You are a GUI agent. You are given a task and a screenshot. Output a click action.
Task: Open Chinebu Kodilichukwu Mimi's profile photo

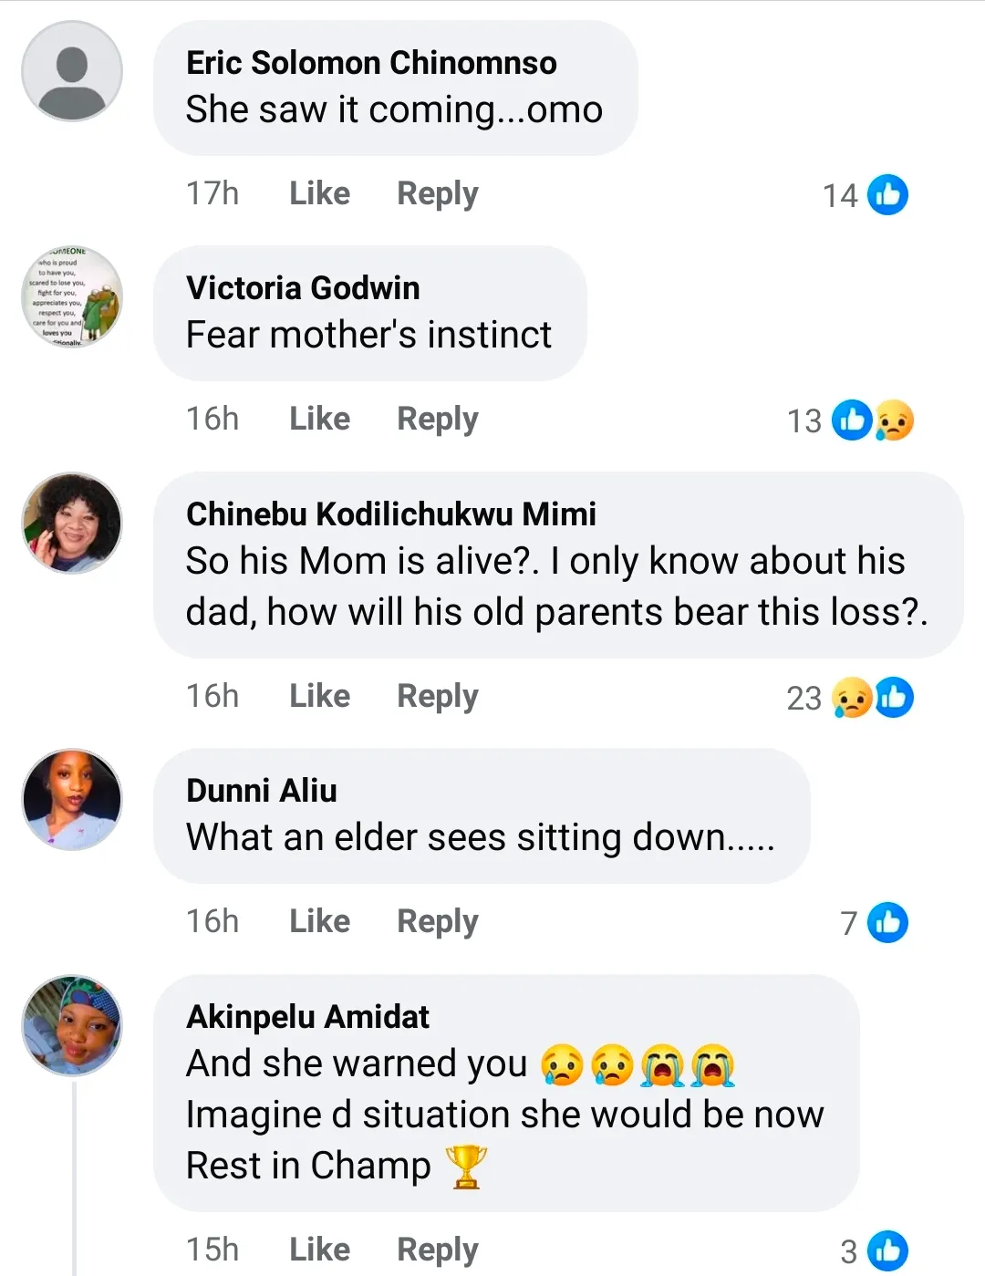click(x=72, y=523)
